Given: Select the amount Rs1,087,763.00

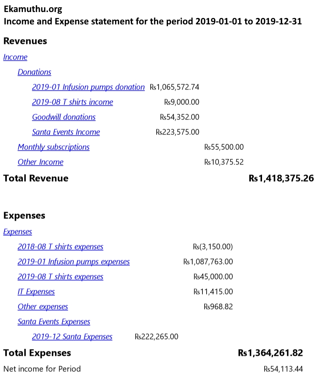Looking at the screenshot, I should pos(208,262).
